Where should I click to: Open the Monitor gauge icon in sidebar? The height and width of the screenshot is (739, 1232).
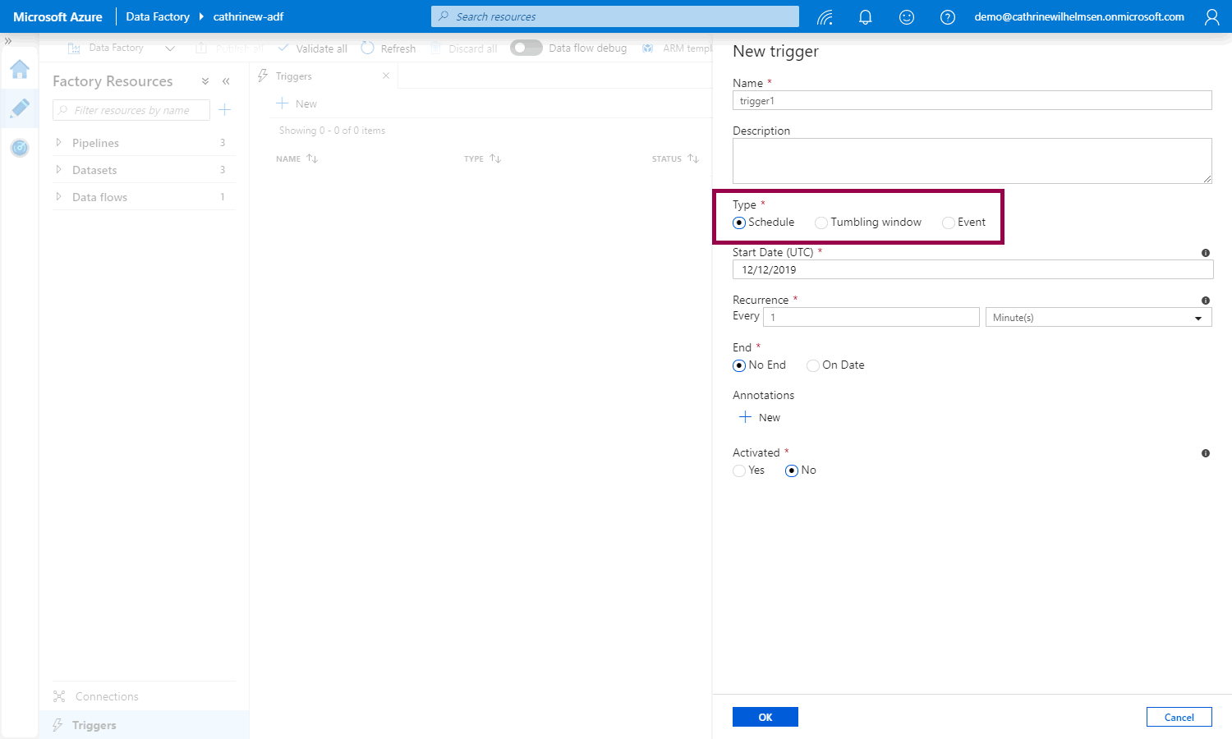coord(20,148)
